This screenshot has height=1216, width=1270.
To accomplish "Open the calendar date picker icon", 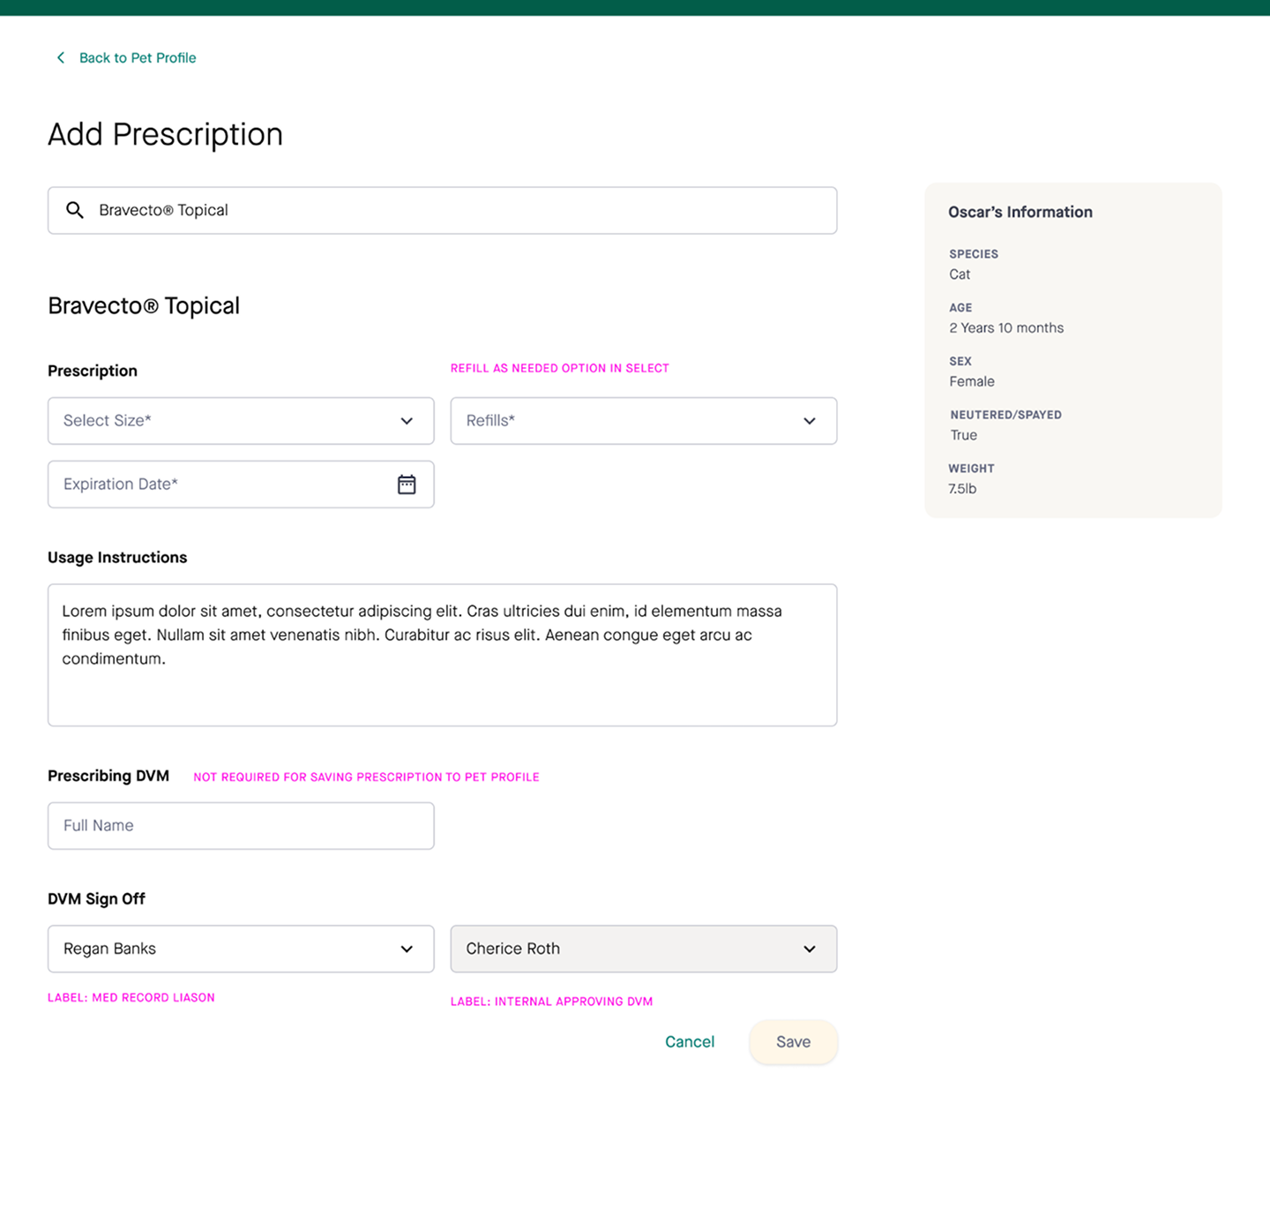I will click(407, 484).
